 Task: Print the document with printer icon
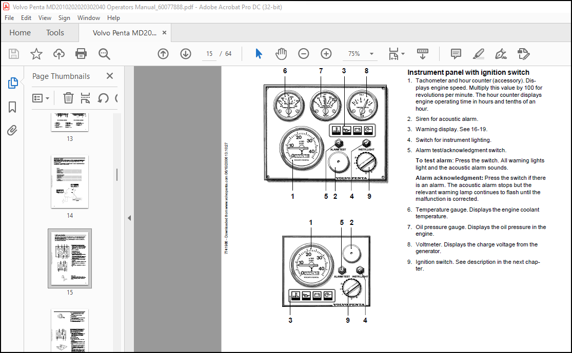click(81, 54)
